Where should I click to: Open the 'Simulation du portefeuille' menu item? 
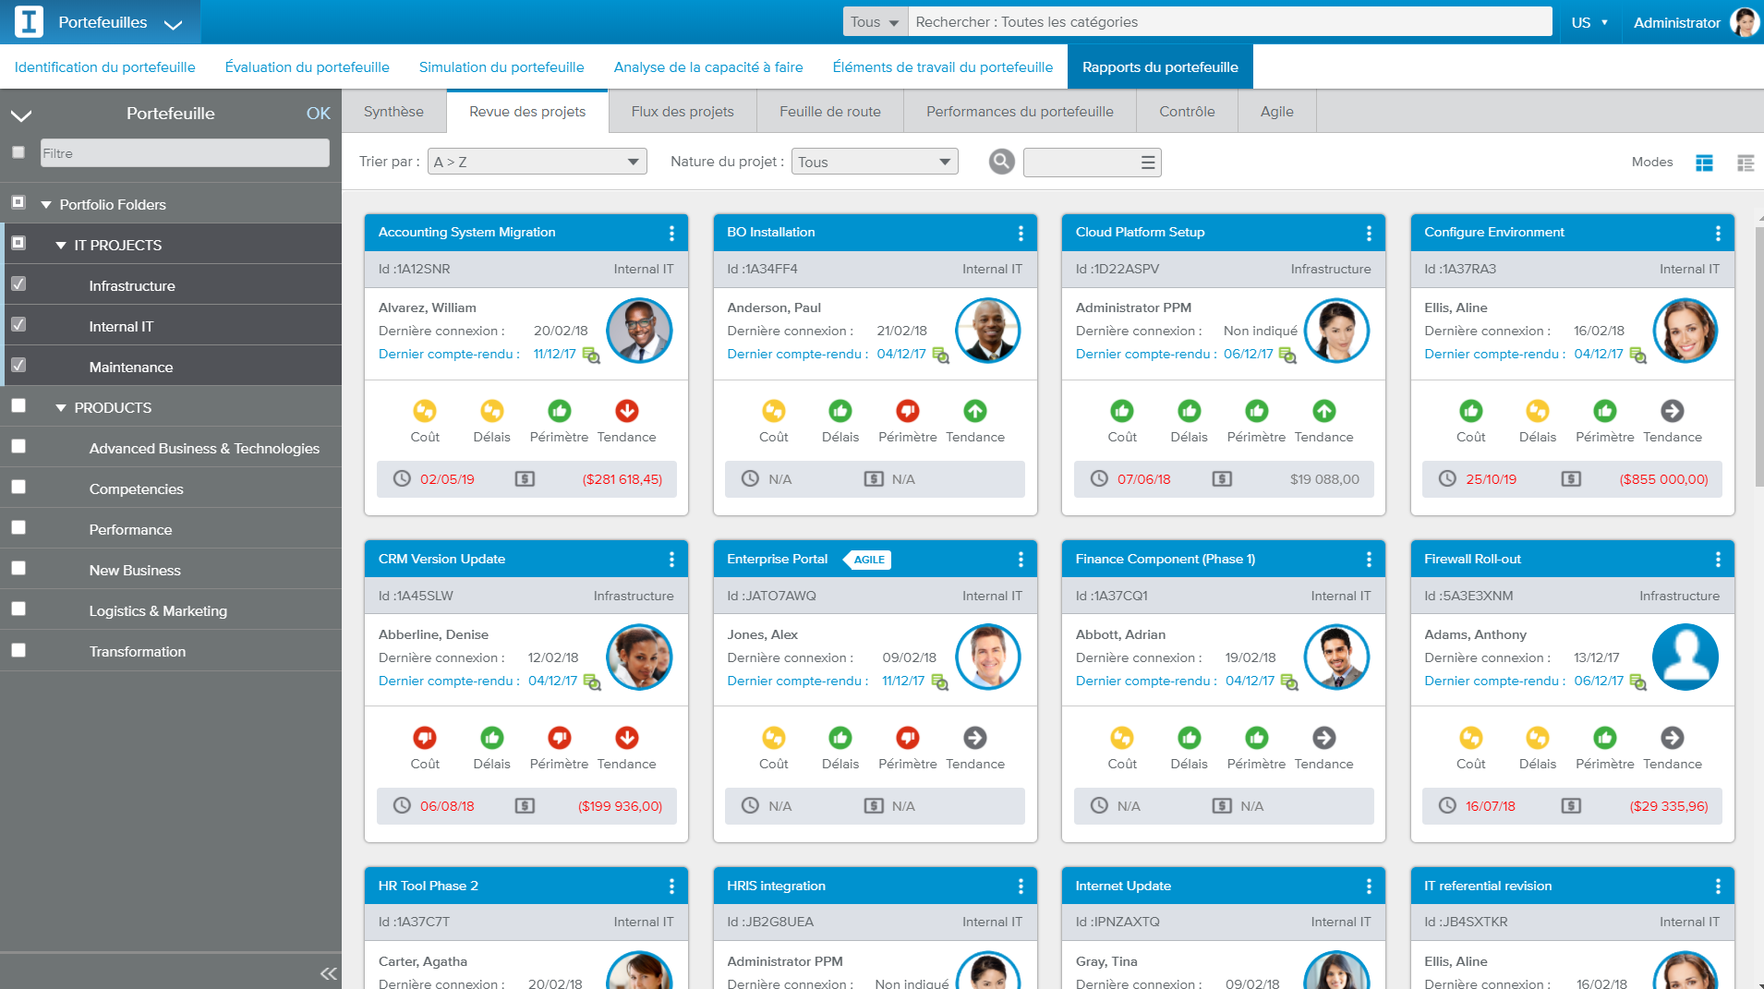pyautogui.click(x=501, y=66)
